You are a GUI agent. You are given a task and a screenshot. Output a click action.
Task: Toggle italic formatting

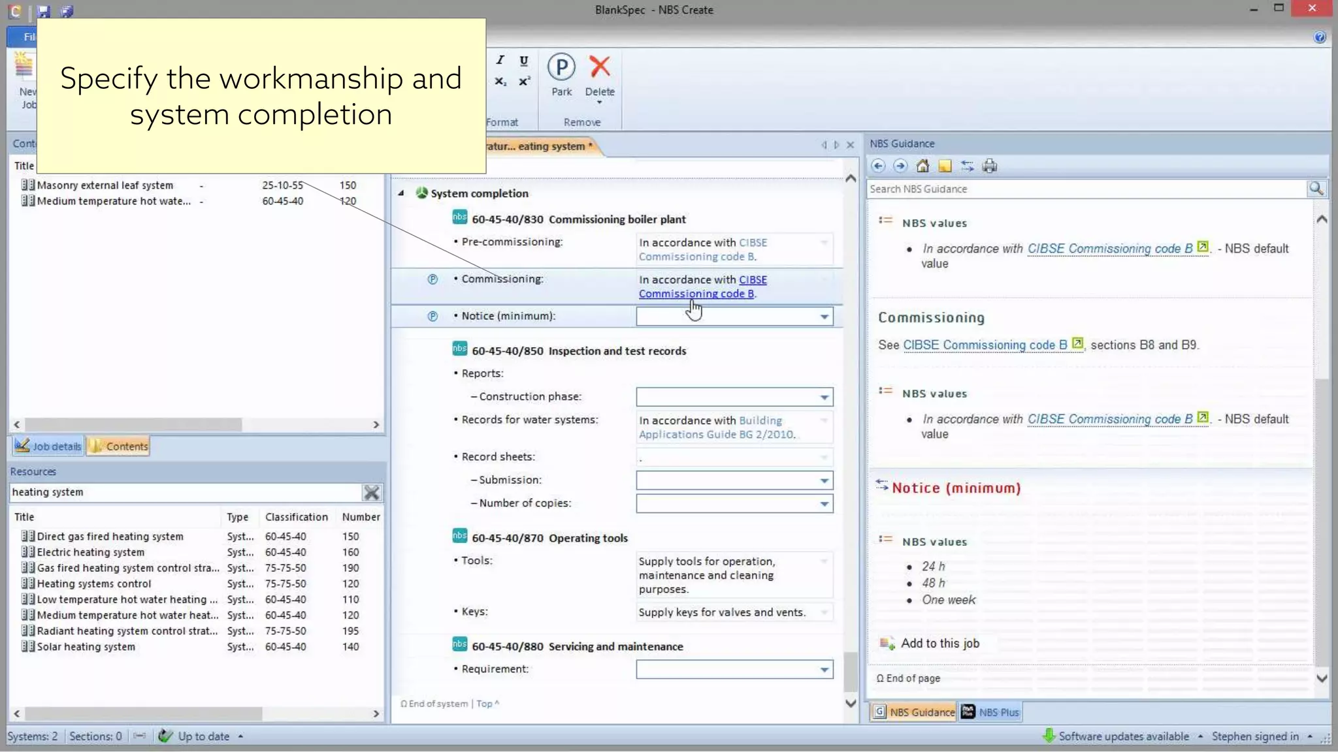click(x=500, y=60)
